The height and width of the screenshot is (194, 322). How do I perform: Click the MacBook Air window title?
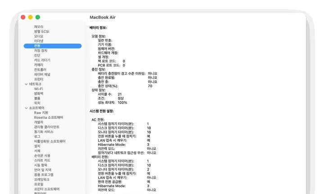pos(103,17)
